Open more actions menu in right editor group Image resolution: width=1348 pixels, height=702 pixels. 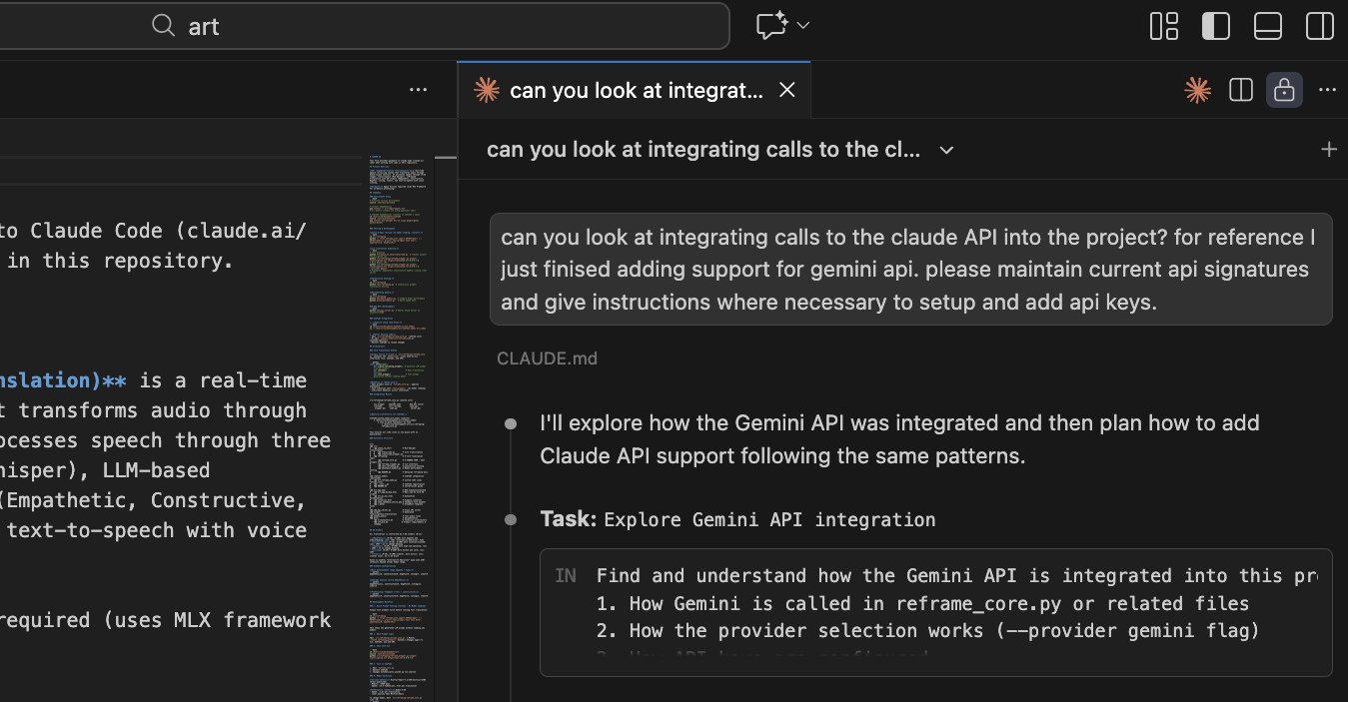click(1327, 91)
